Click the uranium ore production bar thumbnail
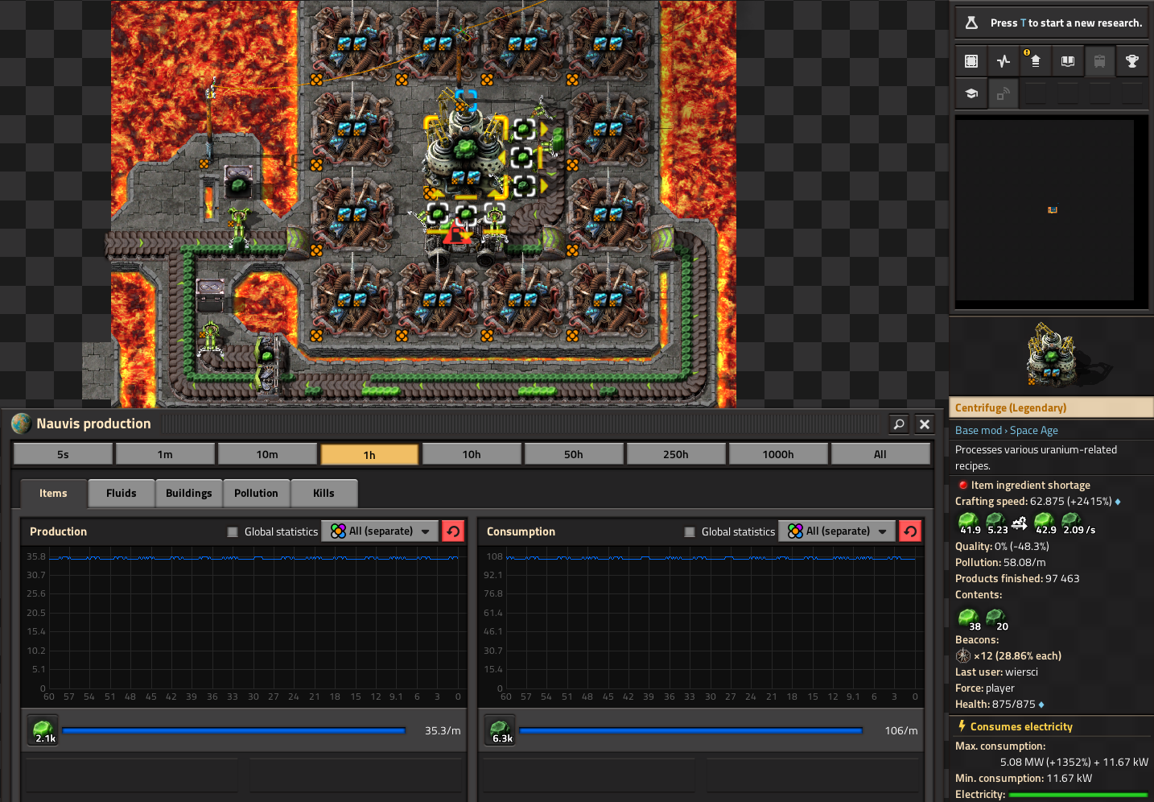The width and height of the screenshot is (1154, 802). point(42,730)
